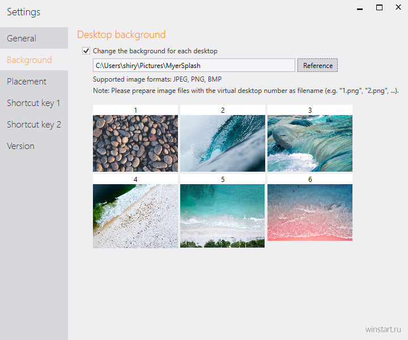Click the Settings window title

click(23, 12)
